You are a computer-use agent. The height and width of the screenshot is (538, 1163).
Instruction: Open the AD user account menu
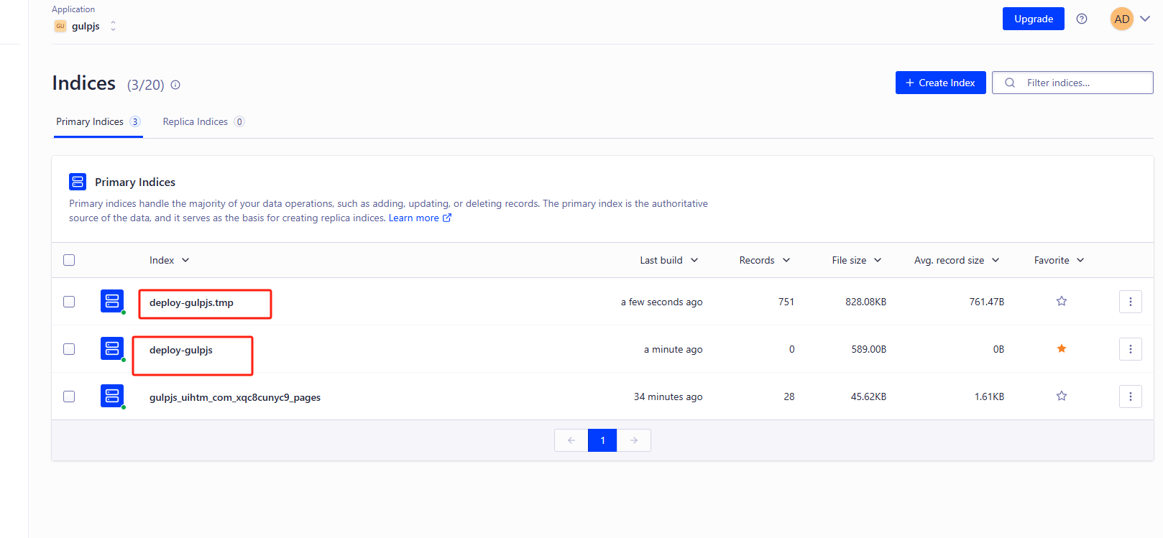pyautogui.click(x=1130, y=19)
